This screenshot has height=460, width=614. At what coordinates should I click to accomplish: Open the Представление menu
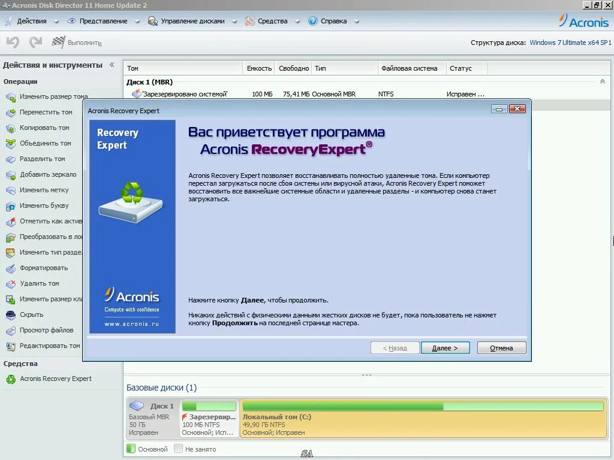(103, 21)
